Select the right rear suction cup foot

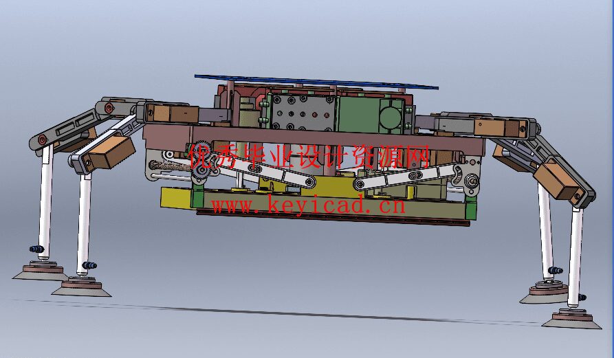[543, 293]
